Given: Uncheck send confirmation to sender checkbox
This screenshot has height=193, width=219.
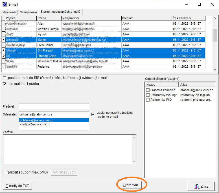Looking at the screenshot, I should [93, 114].
